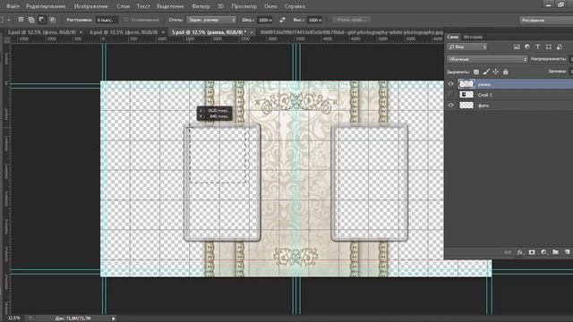Open the Стиль selection style dropdown
The height and width of the screenshot is (322, 573).
coord(211,20)
